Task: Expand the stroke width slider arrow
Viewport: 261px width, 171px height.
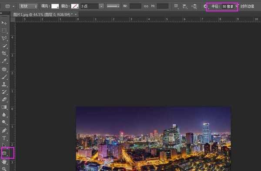Action: pos(101,7)
